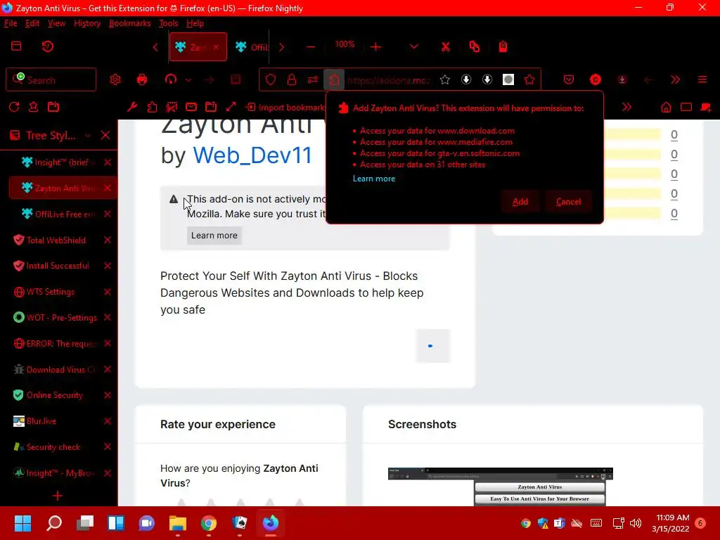Click the zoom out minus button
The width and height of the screenshot is (720, 540).
tap(311, 47)
